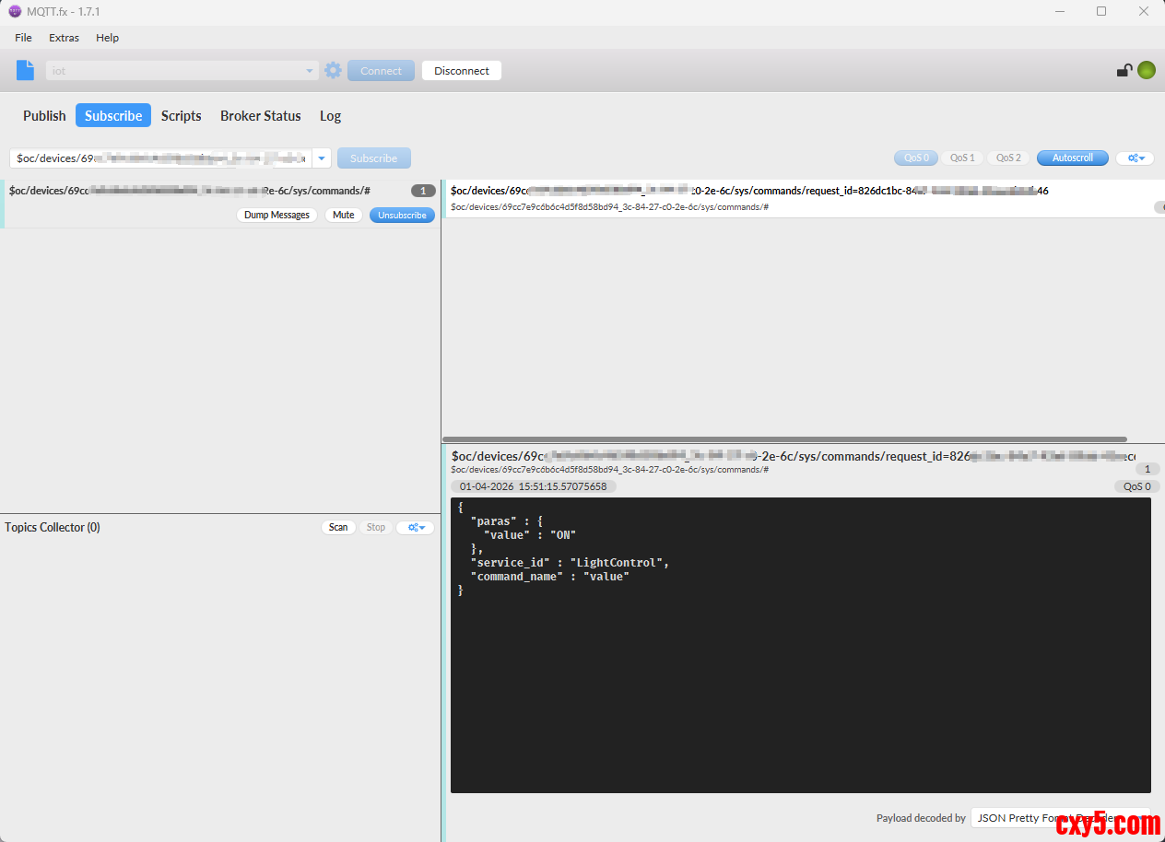1165x842 pixels.
Task: Select the QoS 1 option
Action: pyautogui.click(x=962, y=158)
